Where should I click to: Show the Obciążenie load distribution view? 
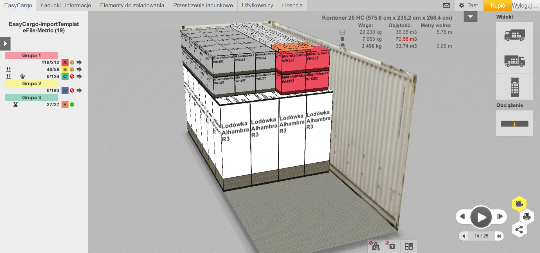click(x=514, y=124)
